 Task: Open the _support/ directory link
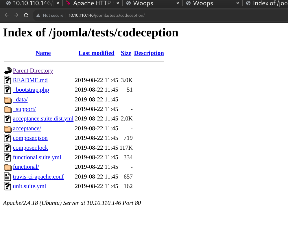tap(24, 109)
